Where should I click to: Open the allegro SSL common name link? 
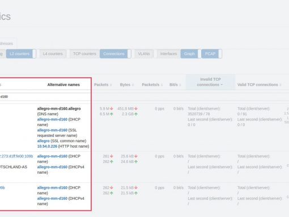[43, 141]
